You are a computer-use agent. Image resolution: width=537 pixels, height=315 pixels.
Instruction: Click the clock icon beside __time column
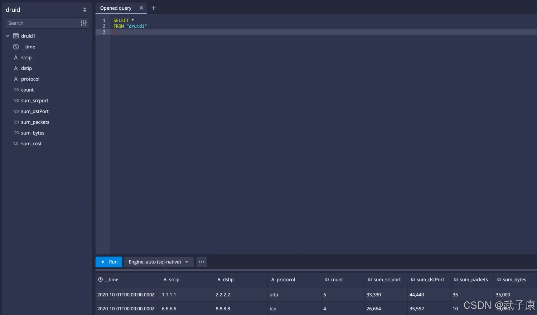point(16,47)
